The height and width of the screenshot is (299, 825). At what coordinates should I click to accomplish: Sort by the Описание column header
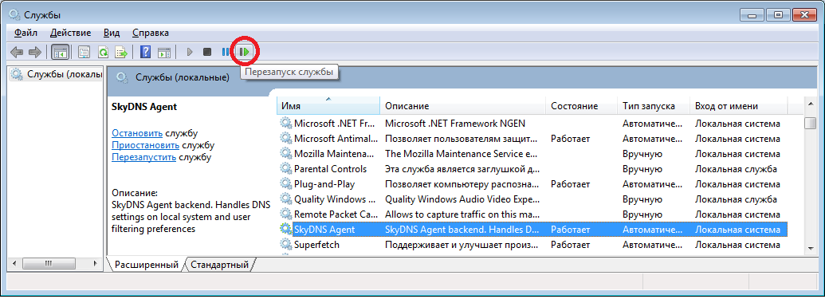tap(462, 106)
